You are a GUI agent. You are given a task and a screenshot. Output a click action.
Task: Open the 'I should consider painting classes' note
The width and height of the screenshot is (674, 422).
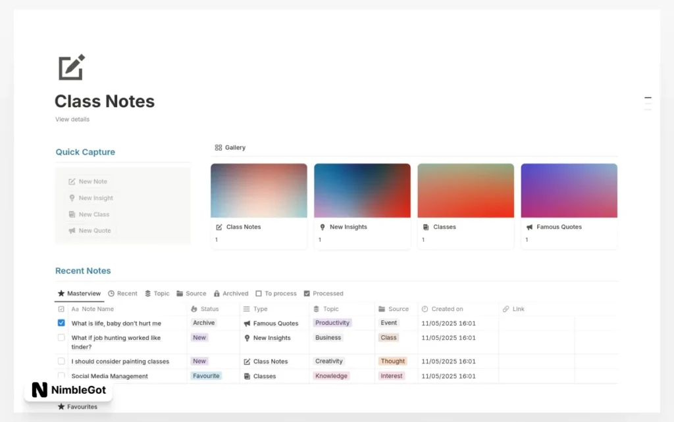pos(120,362)
